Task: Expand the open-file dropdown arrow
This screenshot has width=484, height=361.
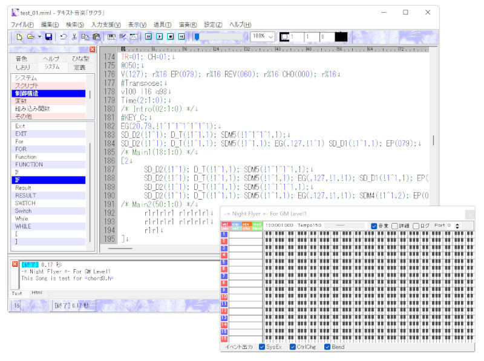Action: 39,37
